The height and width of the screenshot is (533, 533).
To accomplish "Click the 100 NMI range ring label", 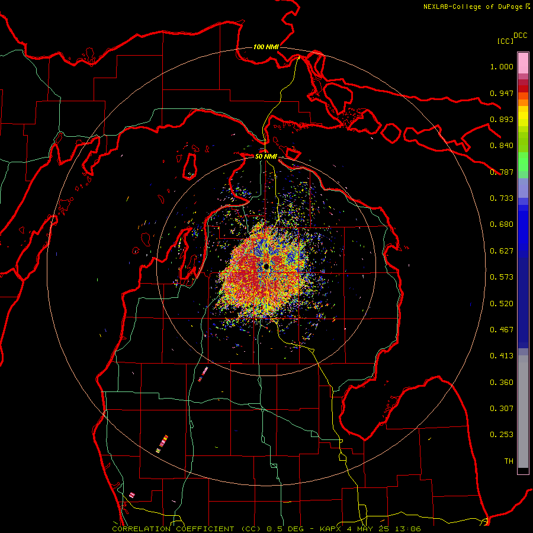I will click(x=266, y=47).
